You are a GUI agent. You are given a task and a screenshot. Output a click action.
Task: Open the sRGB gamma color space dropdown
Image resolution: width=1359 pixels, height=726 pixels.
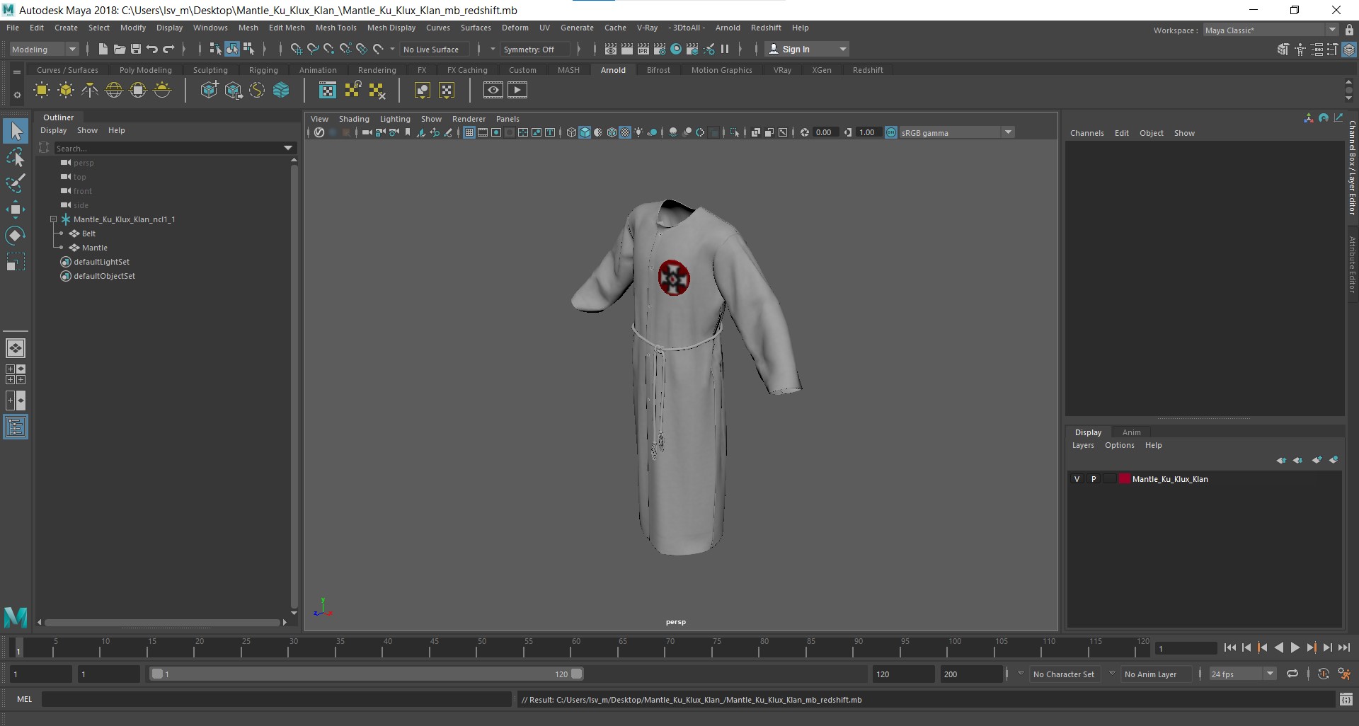(956, 132)
